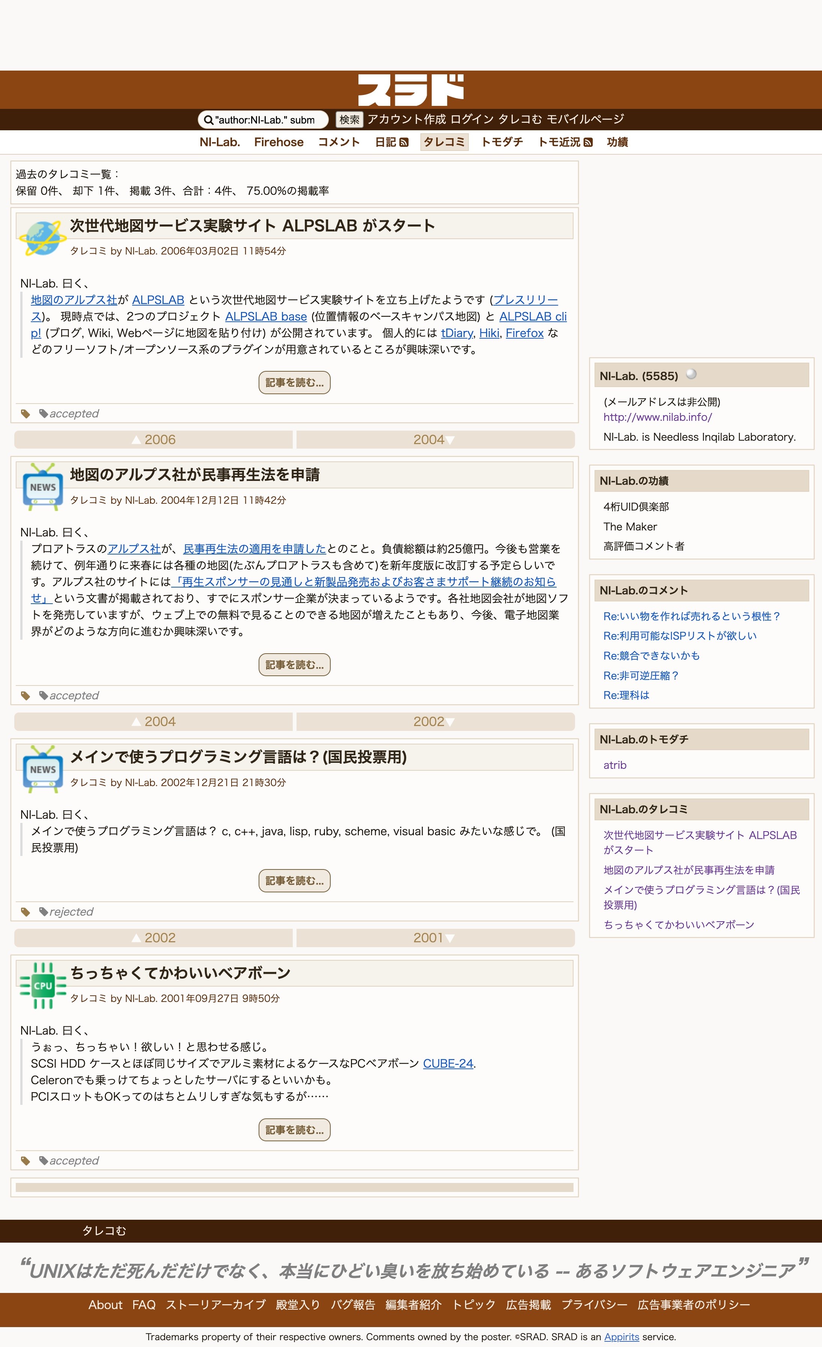
Task: Open http://www.nilab.info/ link
Action: (658, 417)
